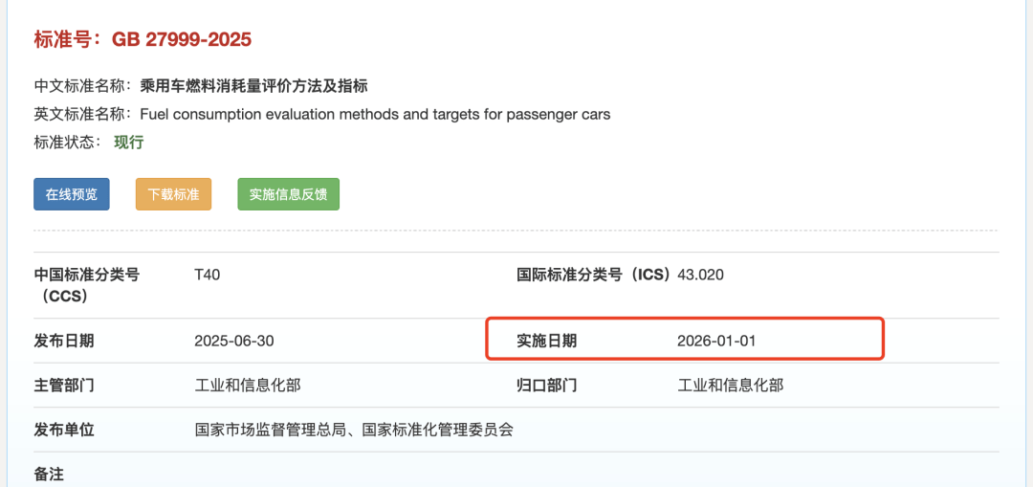Click the 中国标准分类号 (CCS) label
This screenshot has height=487, width=1033.
[x=86, y=285]
